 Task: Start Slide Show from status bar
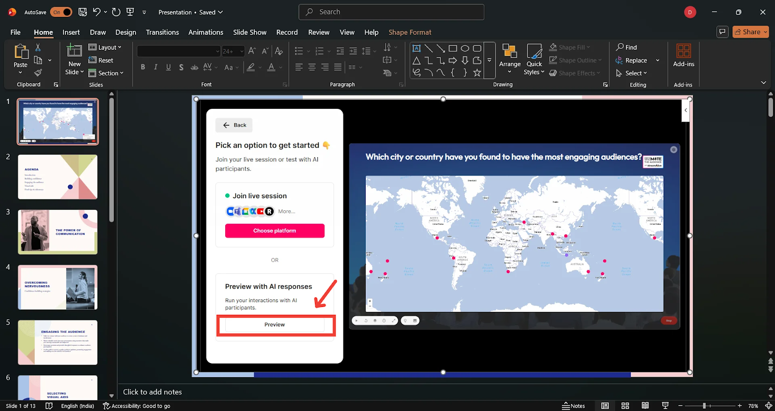click(x=665, y=406)
